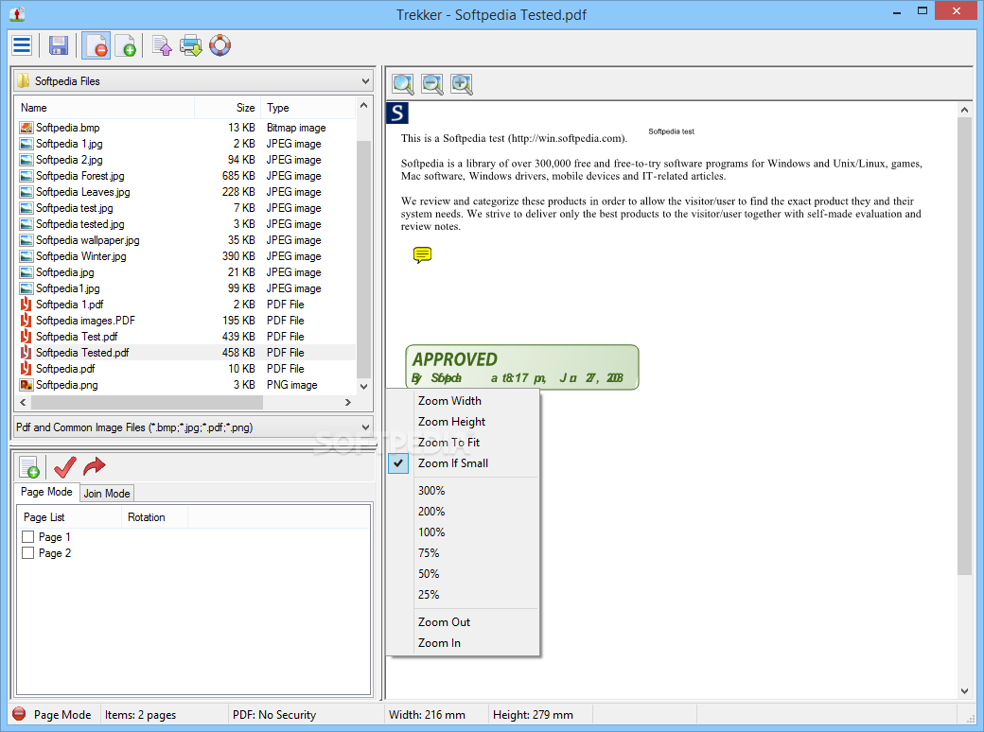Click the red status indicator icon
The width and height of the screenshot is (984, 732).
(19, 714)
